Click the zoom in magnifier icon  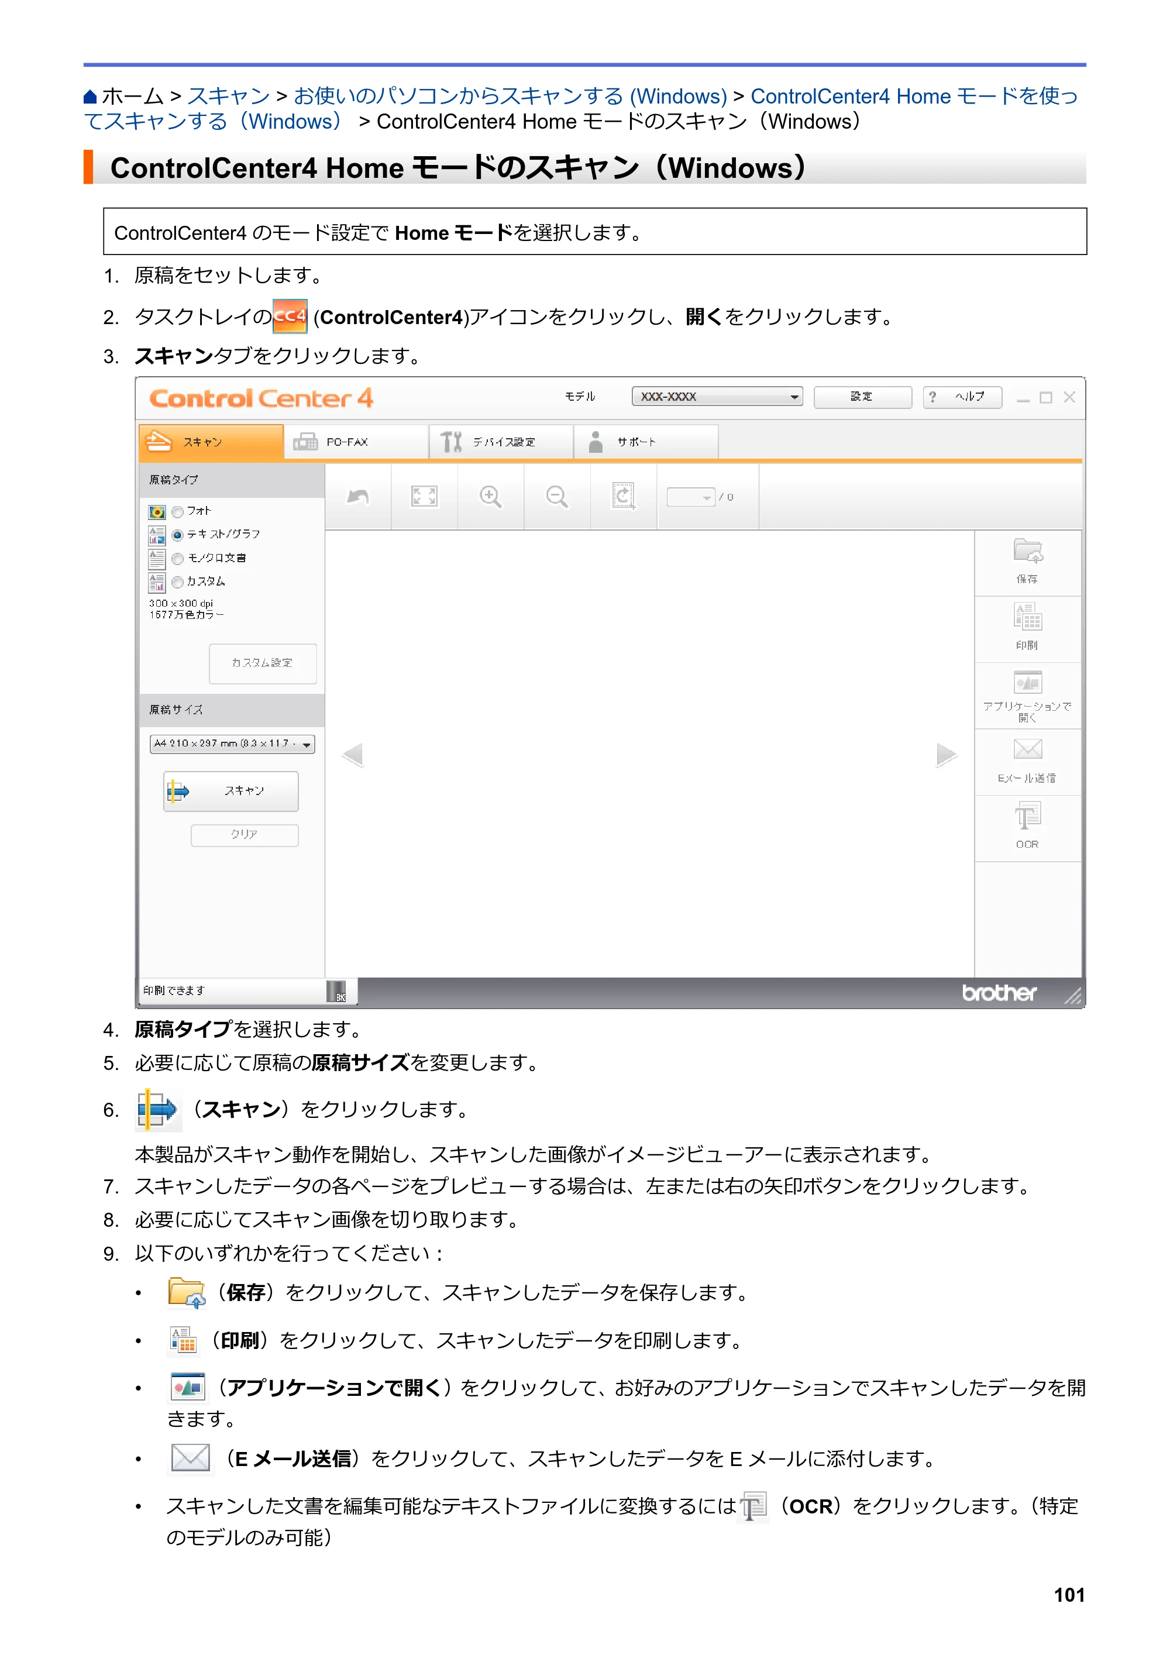click(490, 497)
